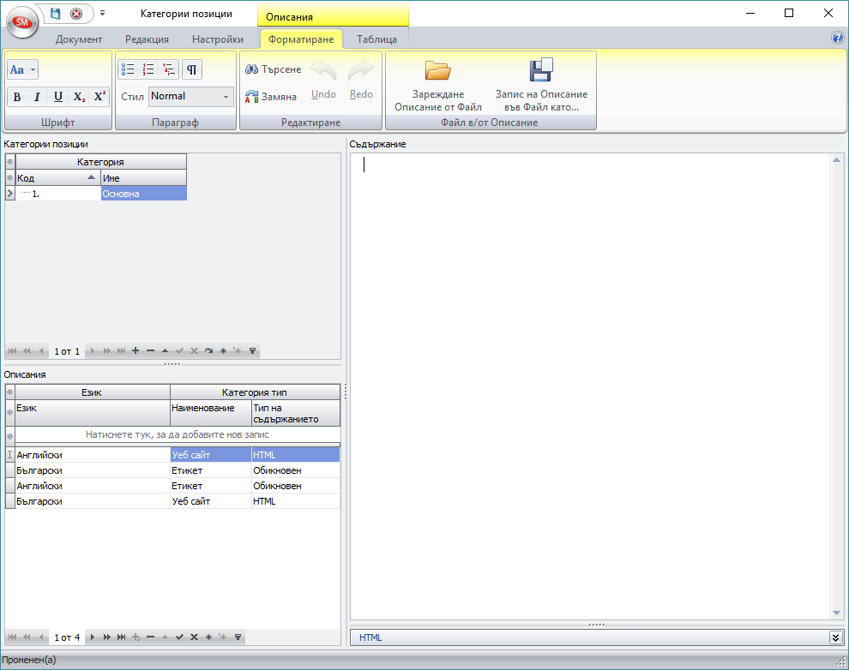Click the minus delete icon in categories navigator
Viewport: 849px width, 670px height.
coord(151,351)
